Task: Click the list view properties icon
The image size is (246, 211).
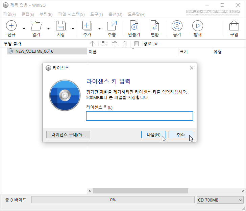Action: coord(137,44)
